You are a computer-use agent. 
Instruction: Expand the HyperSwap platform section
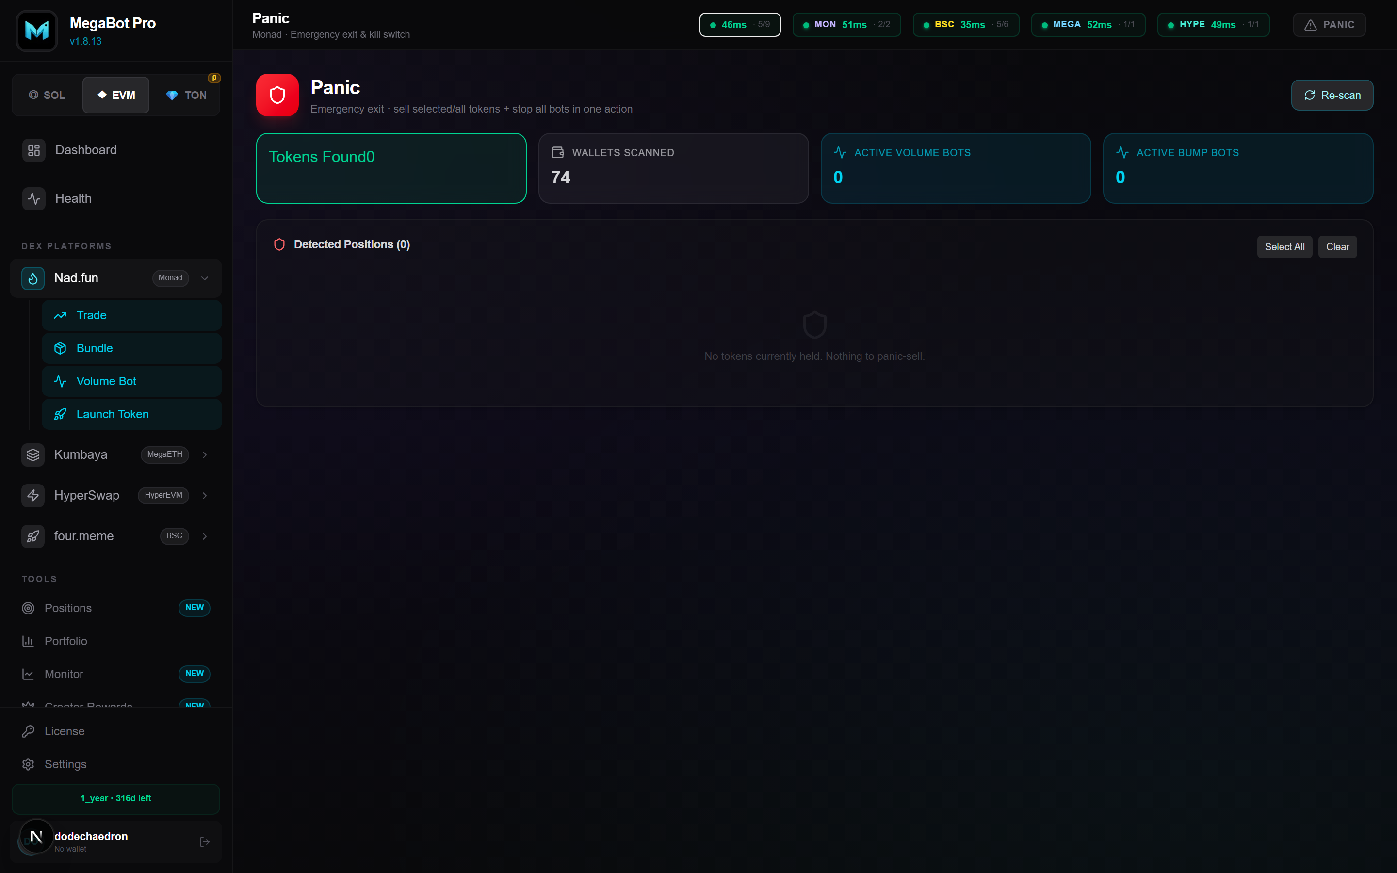point(116,495)
